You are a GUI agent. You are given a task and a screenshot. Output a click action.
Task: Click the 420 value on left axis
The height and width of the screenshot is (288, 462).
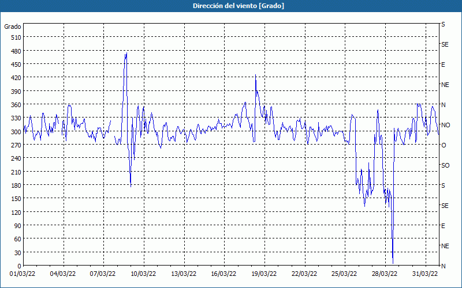click(x=16, y=78)
